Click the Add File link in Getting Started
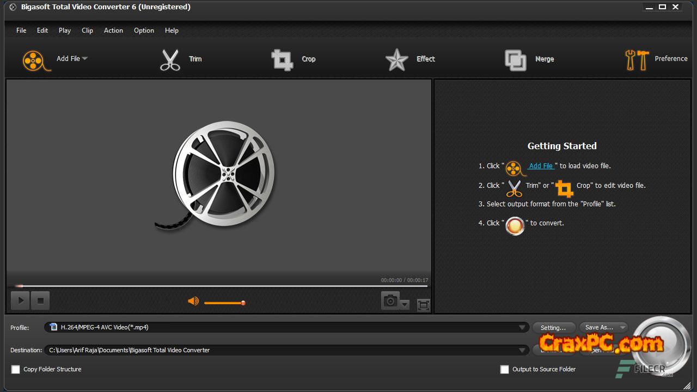Image resolution: width=697 pixels, height=392 pixels. (541, 166)
